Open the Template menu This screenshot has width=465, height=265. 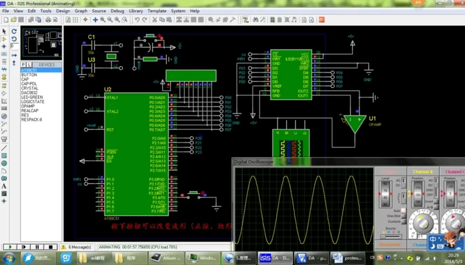click(157, 11)
